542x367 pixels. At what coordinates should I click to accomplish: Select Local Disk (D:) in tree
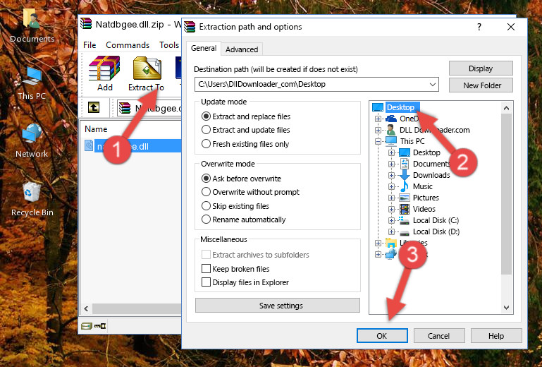(436, 231)
